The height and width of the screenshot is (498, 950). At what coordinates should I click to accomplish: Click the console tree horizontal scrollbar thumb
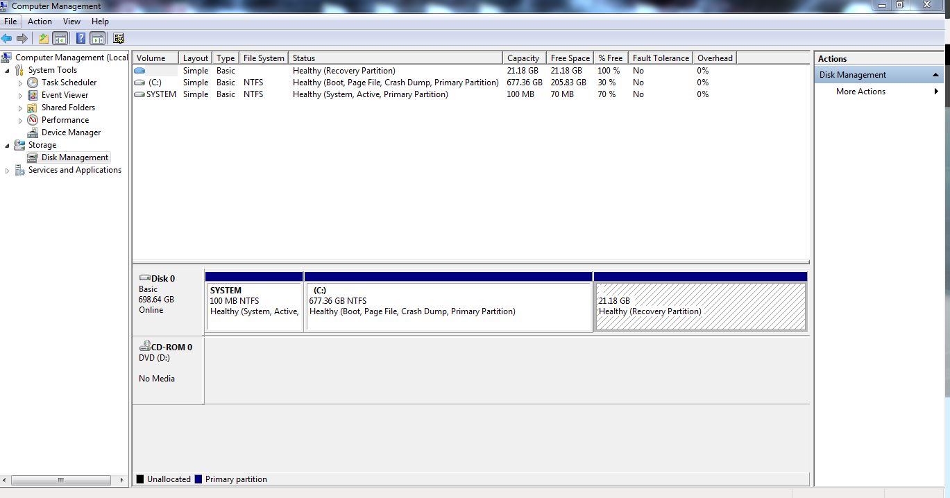click(61, 480)
